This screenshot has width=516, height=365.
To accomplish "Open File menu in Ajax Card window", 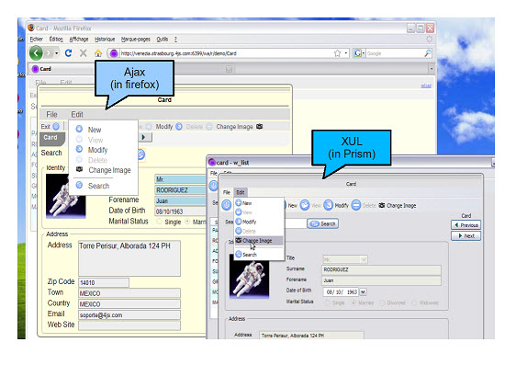I will (x=51, y=114).
